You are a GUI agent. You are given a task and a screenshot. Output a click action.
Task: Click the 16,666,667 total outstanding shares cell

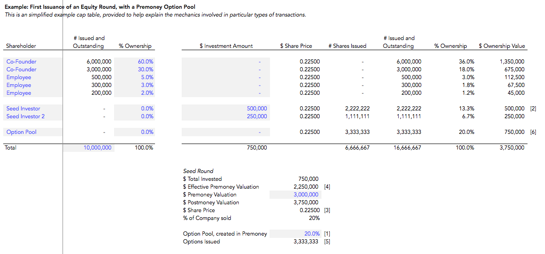click(x=407, y=148)
